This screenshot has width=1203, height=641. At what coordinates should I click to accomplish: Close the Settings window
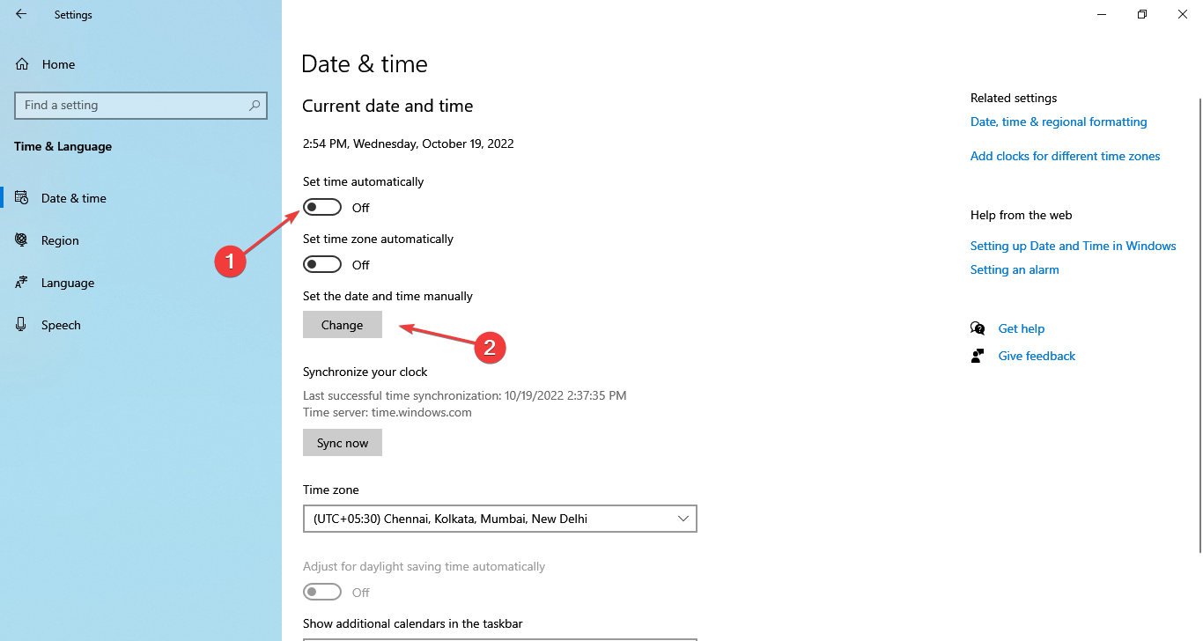1183,14
